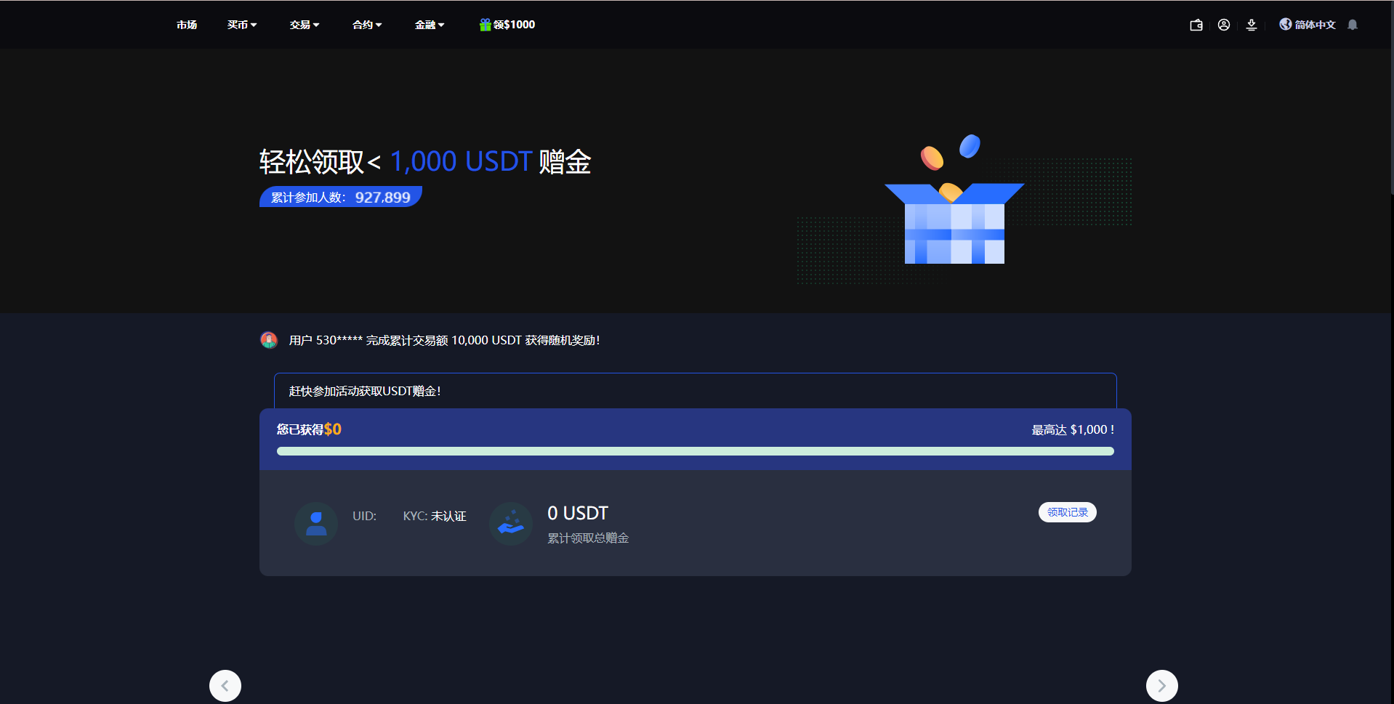Click the blue user avatar beside UID

pyautogui.click(x=316, y=523)
